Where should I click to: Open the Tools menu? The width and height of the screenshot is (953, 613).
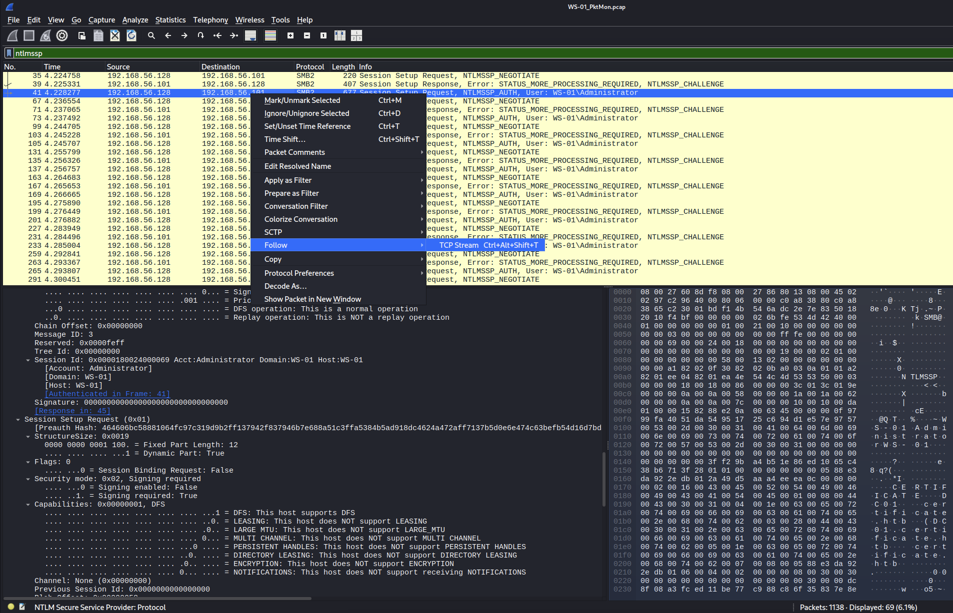[280, 20]
